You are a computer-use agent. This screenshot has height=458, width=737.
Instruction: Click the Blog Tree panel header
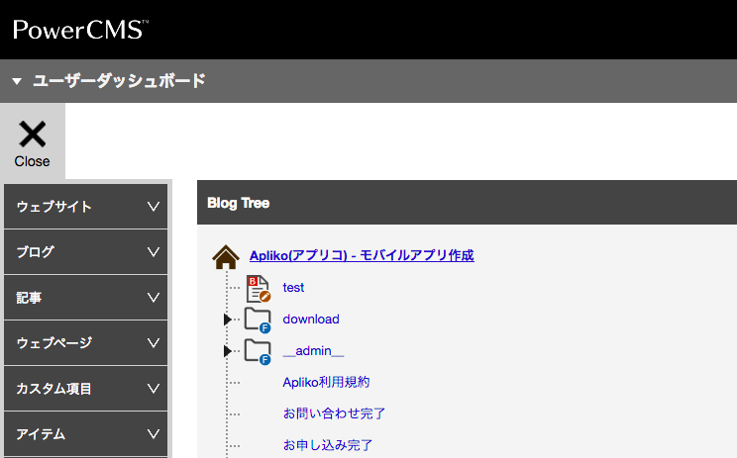(x=467, y=202)
